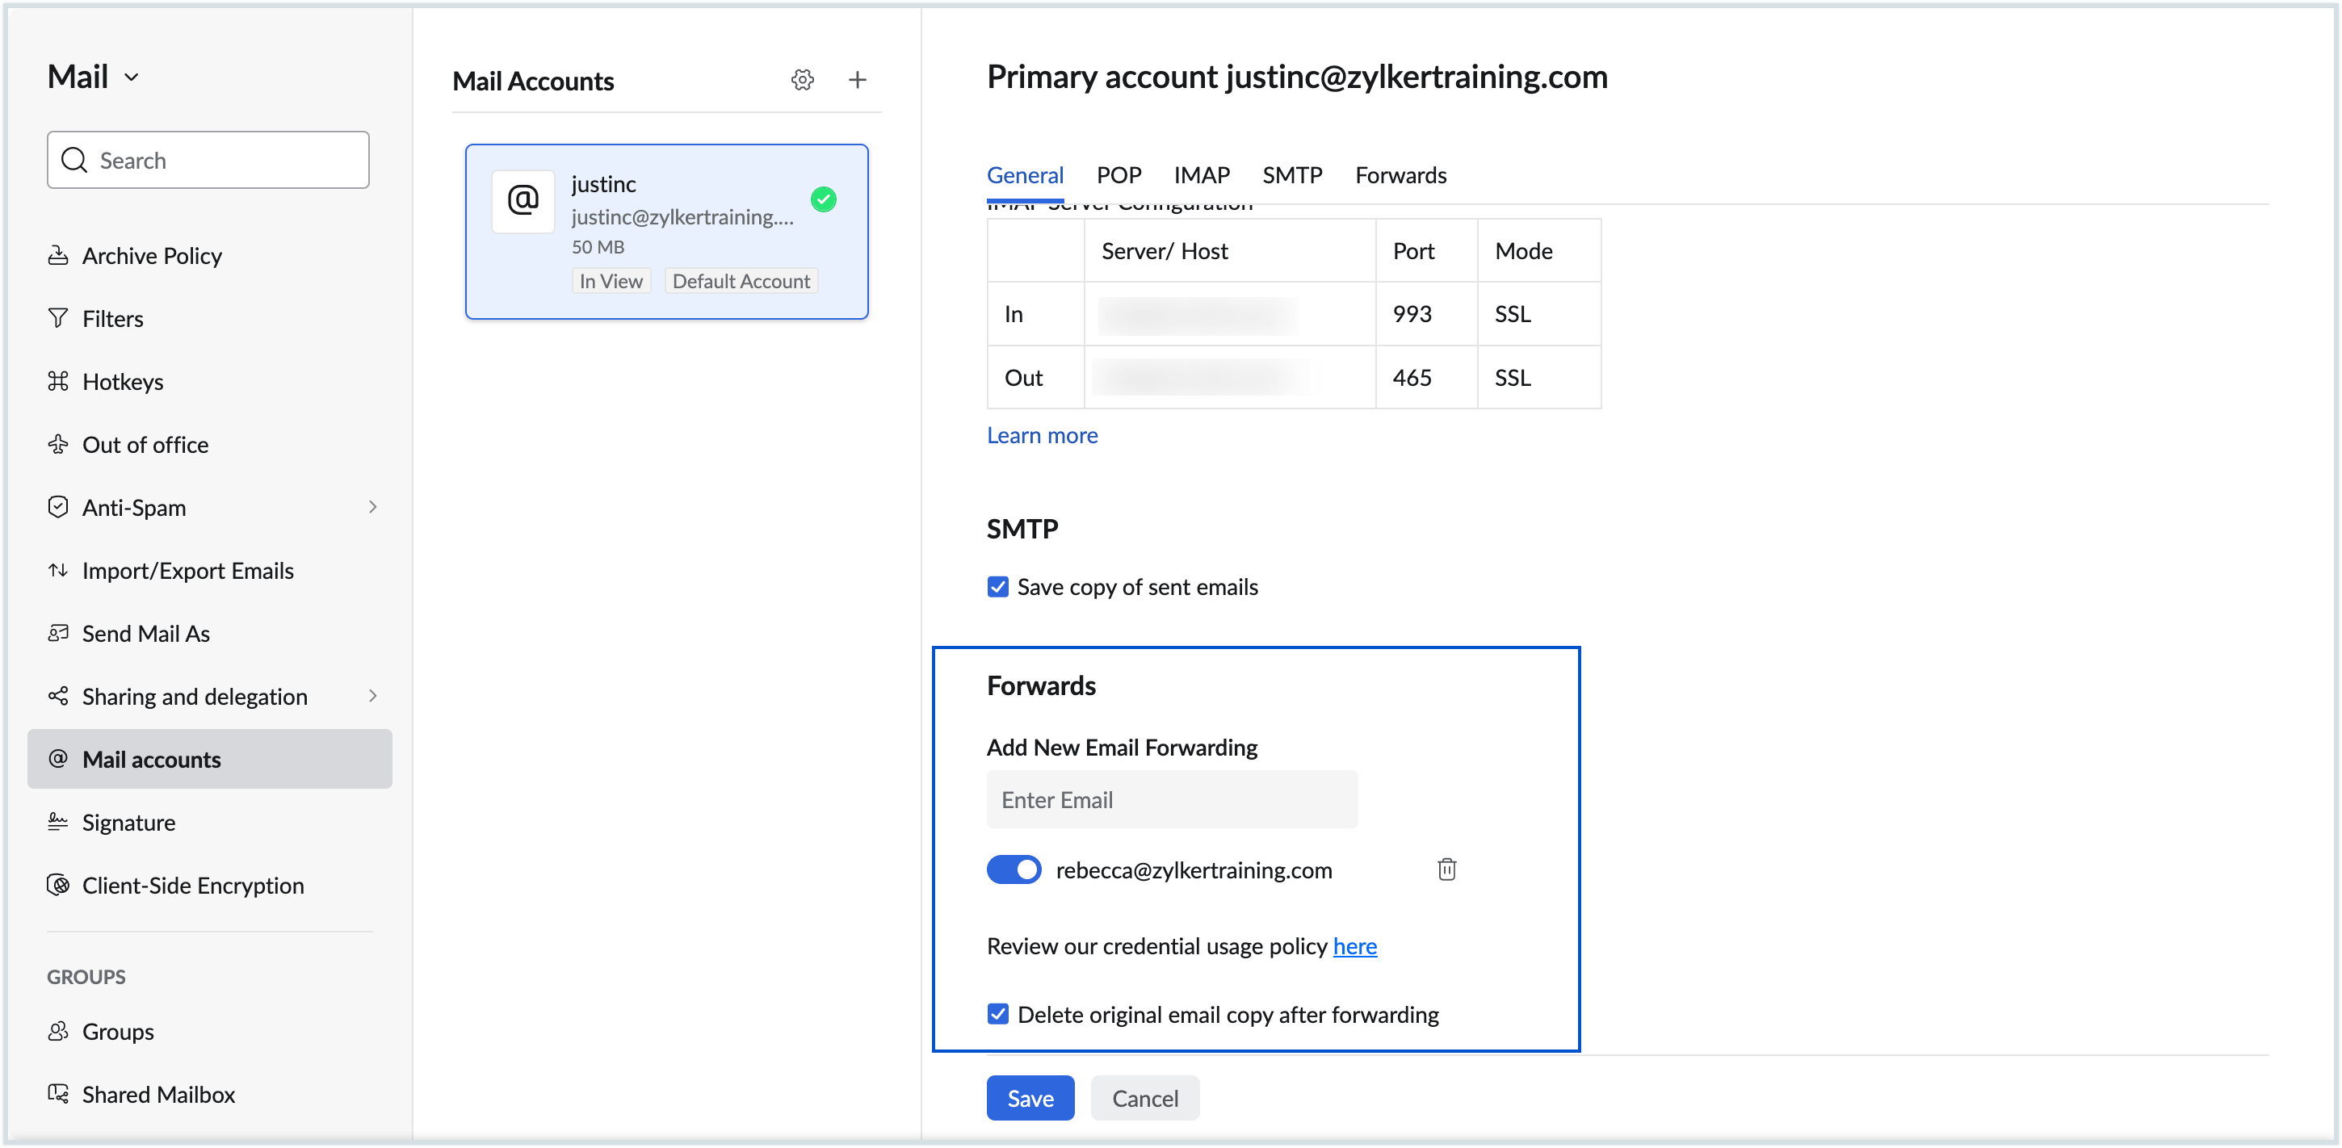Expand Sharing and delegation submenu

(371, 696)
